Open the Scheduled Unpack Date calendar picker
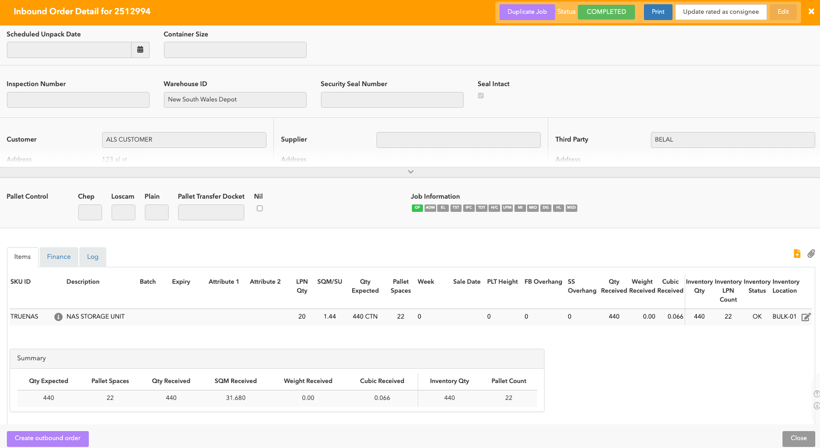This screenshot has height=448, width=820. coord(140,50)
